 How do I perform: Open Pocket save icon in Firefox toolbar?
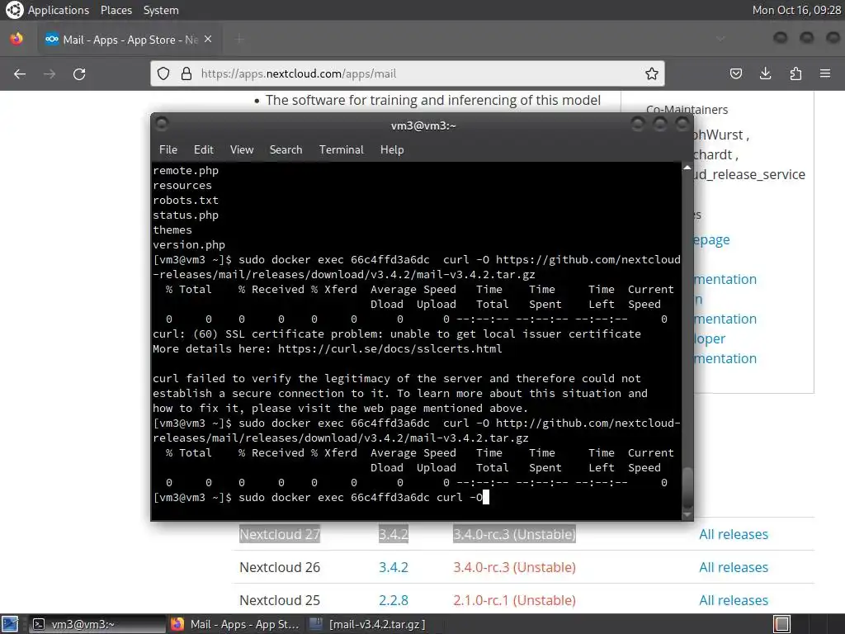(736, 73)
